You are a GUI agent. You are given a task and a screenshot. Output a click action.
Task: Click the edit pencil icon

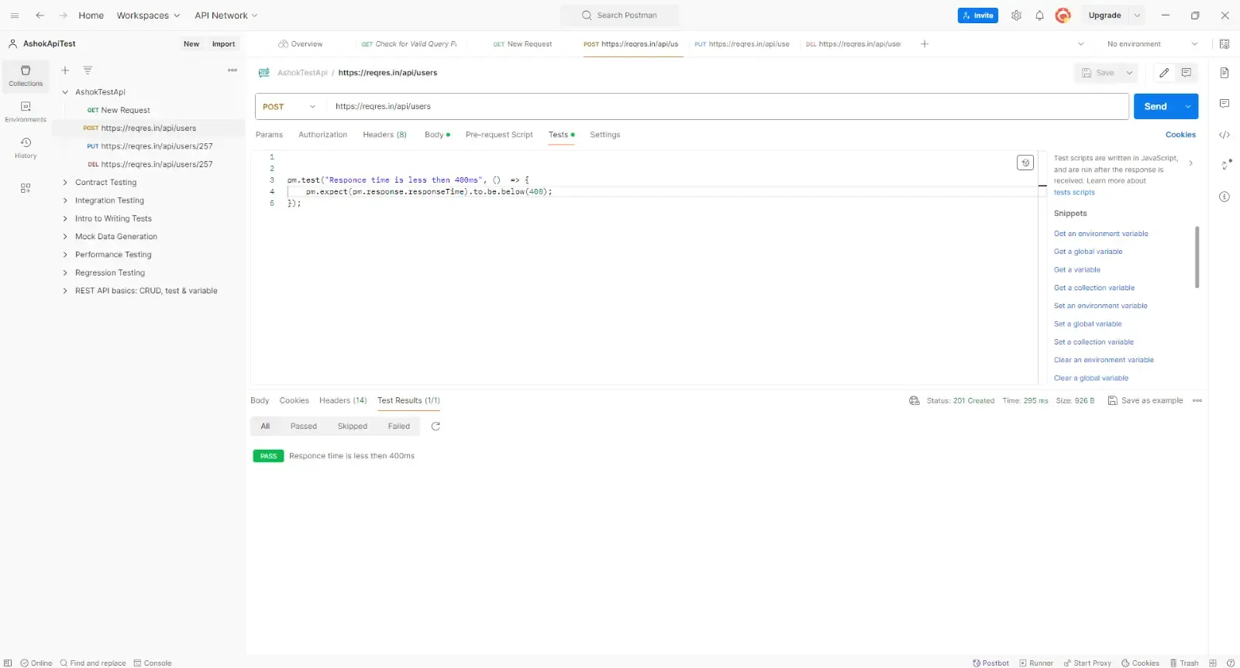[x=1164, y=73]
